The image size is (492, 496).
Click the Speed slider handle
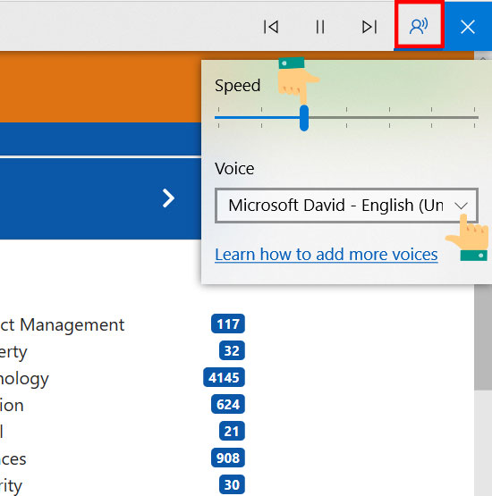304,118
